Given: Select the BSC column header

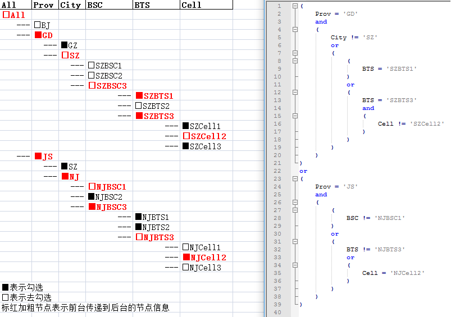Looking at the screenshot, I should click(109, 4).
